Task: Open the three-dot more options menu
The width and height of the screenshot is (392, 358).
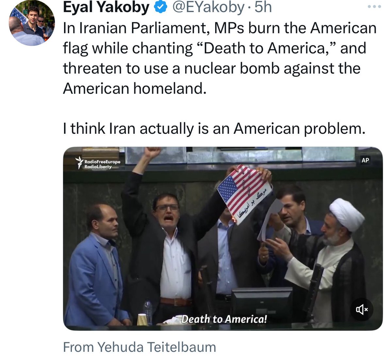Action: [374, 7]
